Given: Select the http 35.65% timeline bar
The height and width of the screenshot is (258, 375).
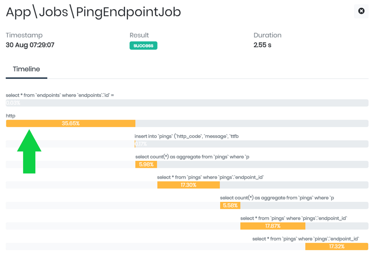Looking at the screenshot, I should [x=70, y=123].
